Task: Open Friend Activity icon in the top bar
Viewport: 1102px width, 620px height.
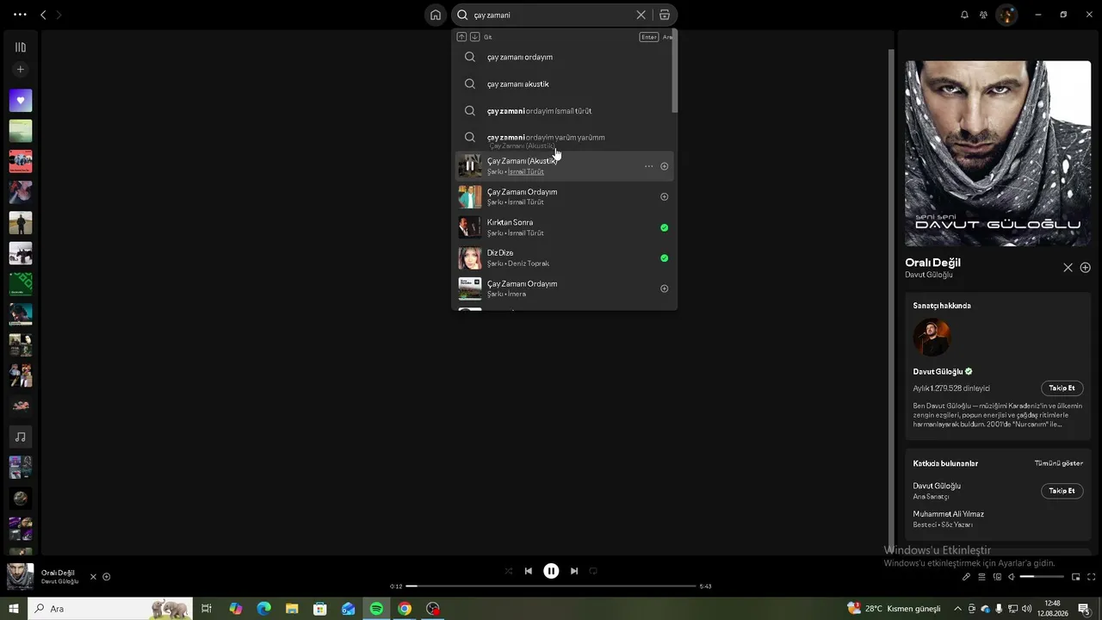Action: pyautogui.click(x=983, y=15)
